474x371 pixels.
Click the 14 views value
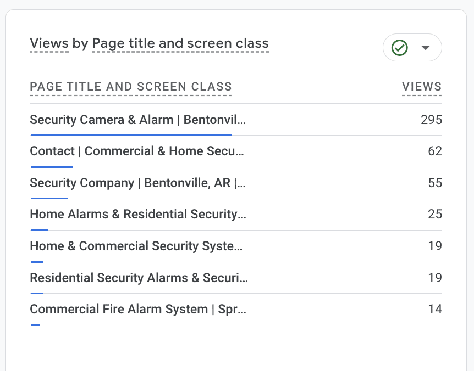435,309
